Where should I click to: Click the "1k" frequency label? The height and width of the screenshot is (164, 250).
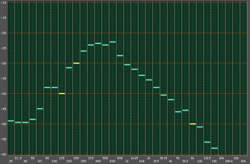pyautogui.click(x=127, y=161)
